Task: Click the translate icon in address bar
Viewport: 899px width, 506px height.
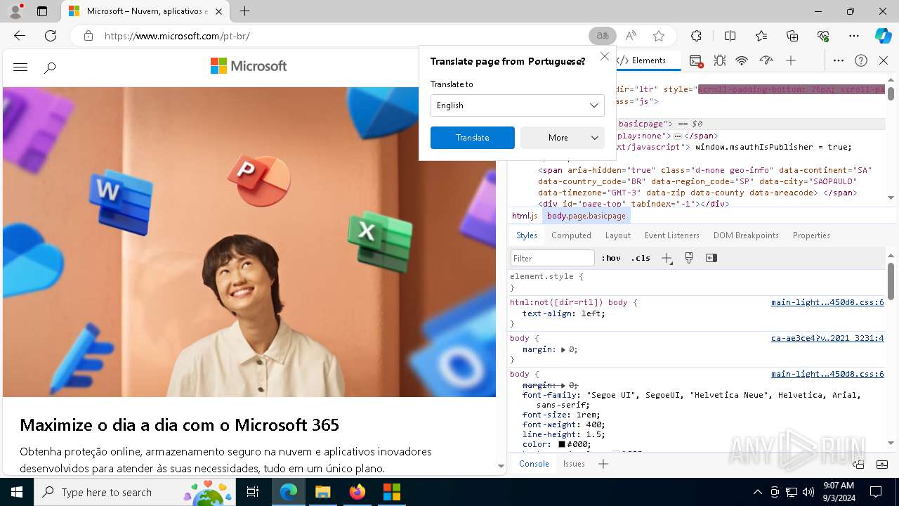Action: click(603, 36)
